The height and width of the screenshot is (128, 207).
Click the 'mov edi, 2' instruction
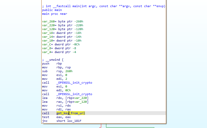(x=55, y=79)
